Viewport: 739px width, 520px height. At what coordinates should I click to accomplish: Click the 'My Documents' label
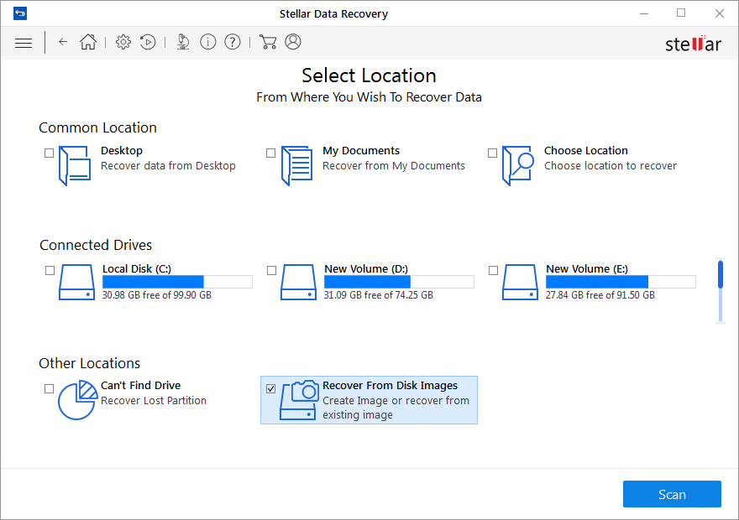(361, 151)
